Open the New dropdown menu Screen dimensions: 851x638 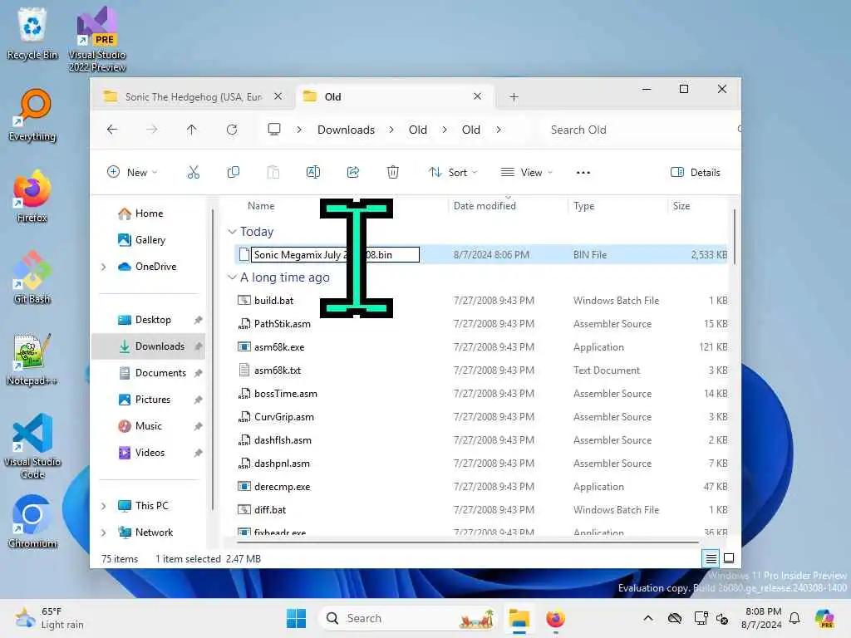point(132,173)
